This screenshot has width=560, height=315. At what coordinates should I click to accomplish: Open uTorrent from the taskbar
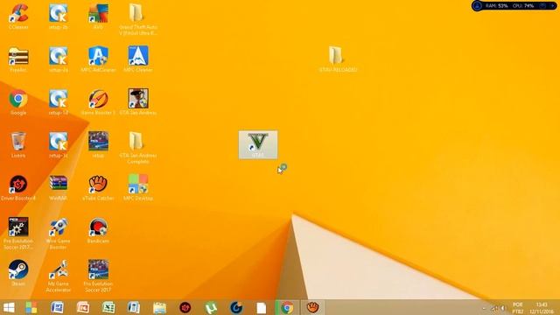pyautogui.click(x=211, y=307)
